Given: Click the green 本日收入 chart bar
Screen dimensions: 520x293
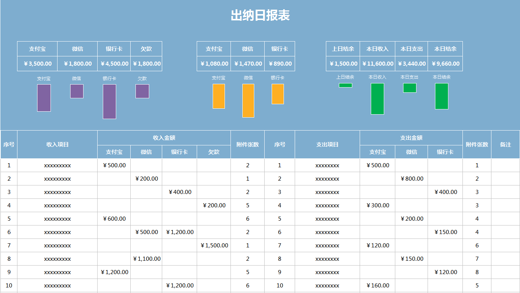Looking at the screenshot, I should [x=377, y=98].
